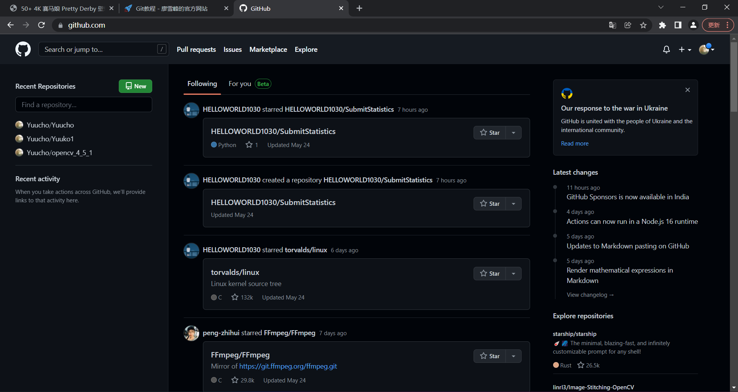Expand the list dropdown beside the first SubmitStatistics Star

(x=514, y=132)
